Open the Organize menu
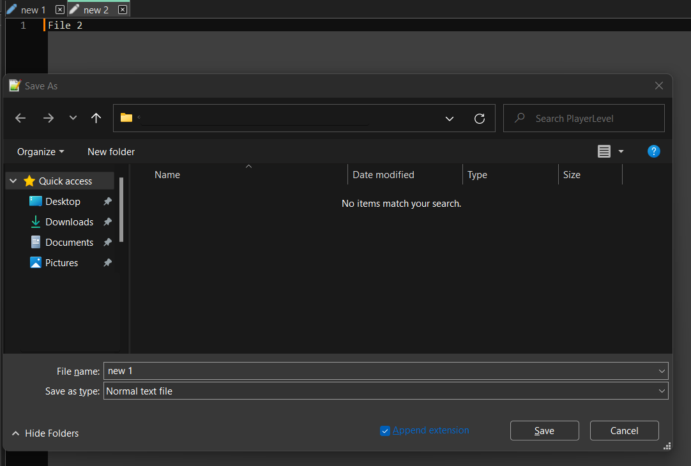The height and width of the screenshot is (466, 691). click(x=40, y=151)
